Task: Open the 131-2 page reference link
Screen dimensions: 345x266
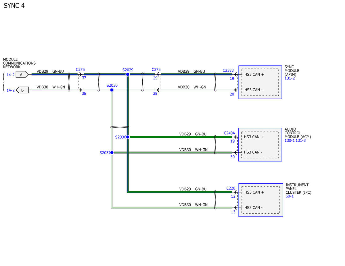Action: coord(290,78)
